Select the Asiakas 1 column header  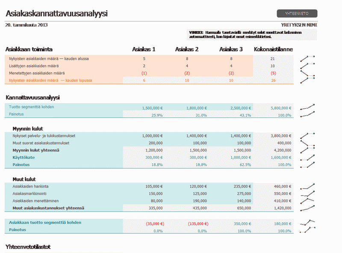coord(144,49)
